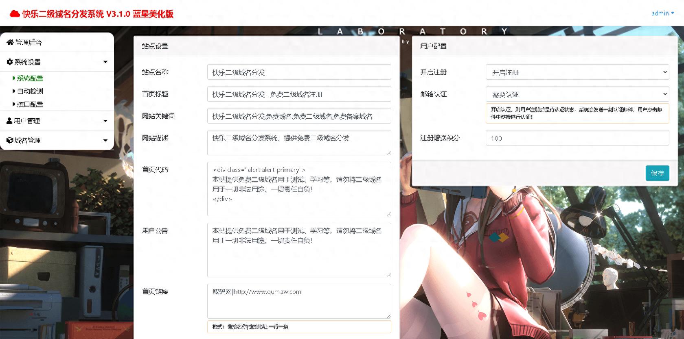Focus the 首页标题 input field
The width and height of the screenshot is (684, 339).
[299, 94]
